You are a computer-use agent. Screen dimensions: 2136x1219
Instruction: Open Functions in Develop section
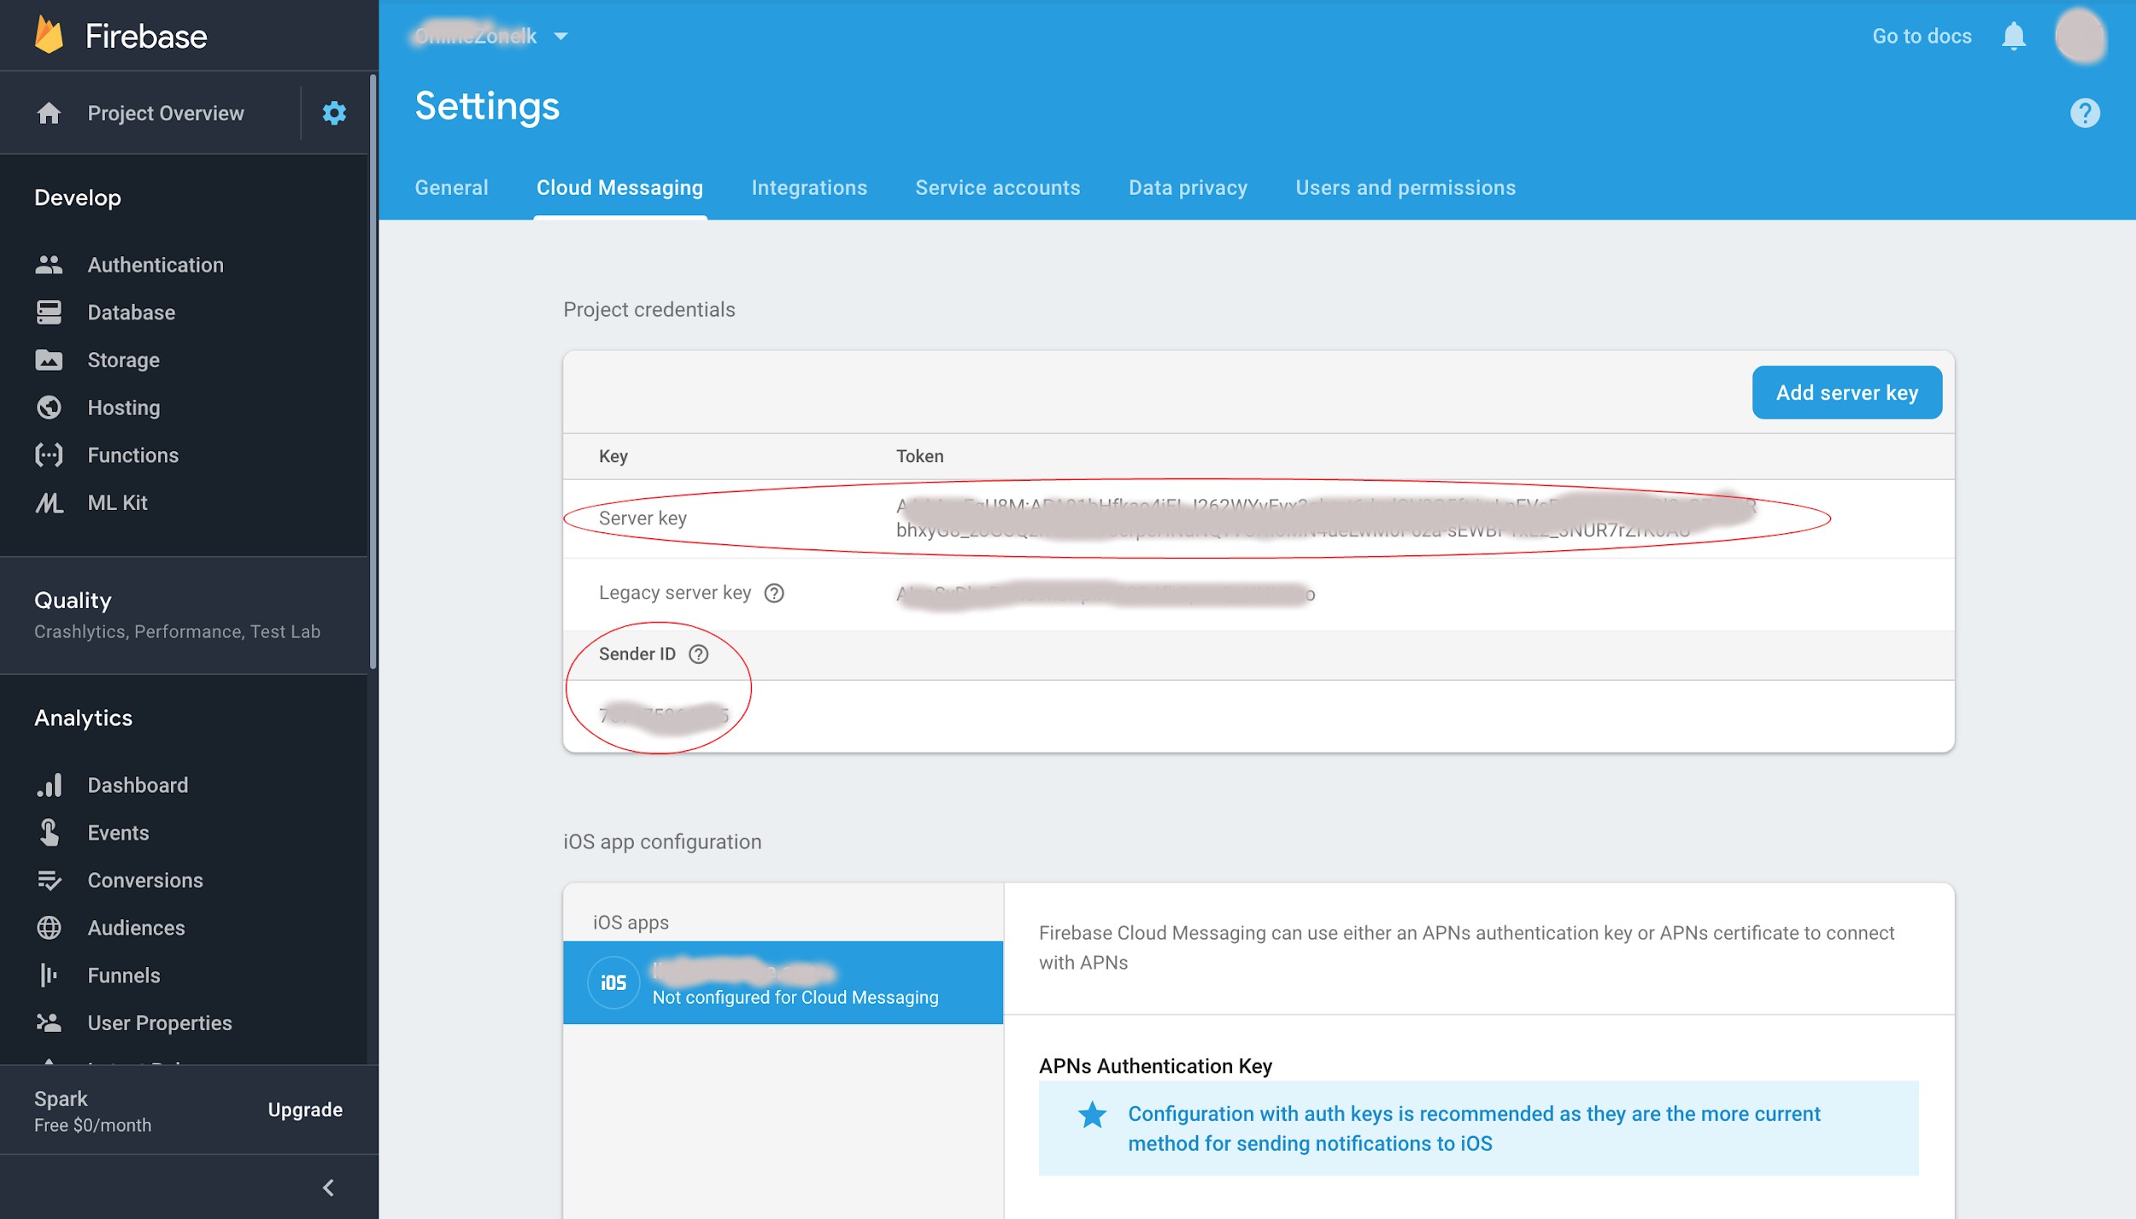132,455
